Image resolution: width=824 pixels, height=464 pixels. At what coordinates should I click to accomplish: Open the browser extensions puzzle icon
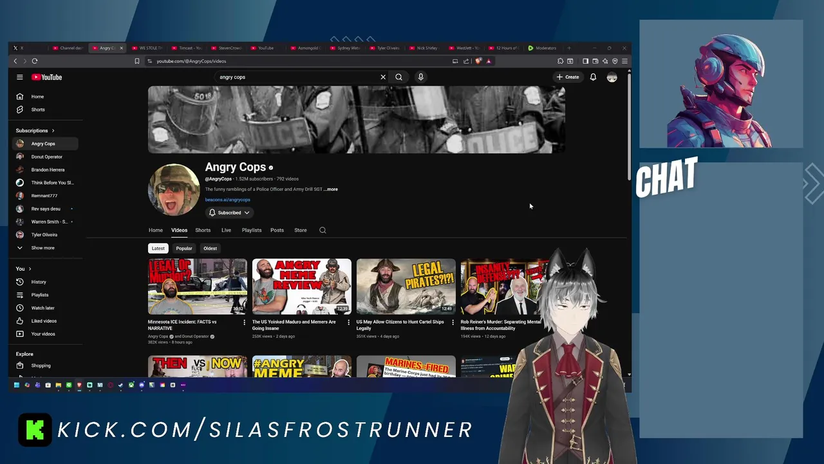point(560,61)
